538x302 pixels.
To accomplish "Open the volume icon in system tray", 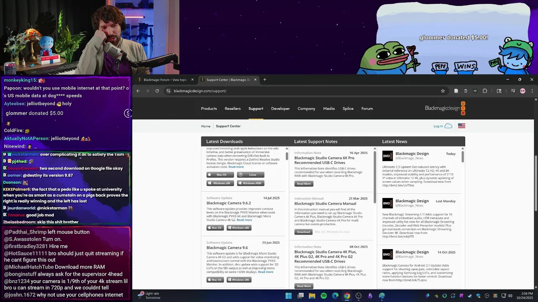I will pos(510,296).
